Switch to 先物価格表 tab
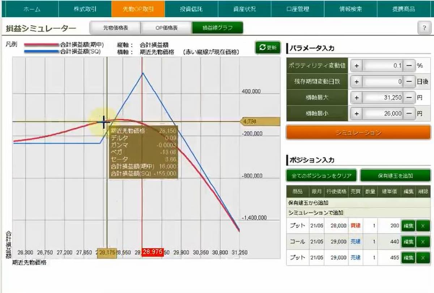Viewport: 434px width, 293px height. tap(115, 28)
